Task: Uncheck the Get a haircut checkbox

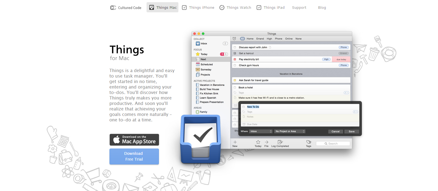Action: (235, 53)
